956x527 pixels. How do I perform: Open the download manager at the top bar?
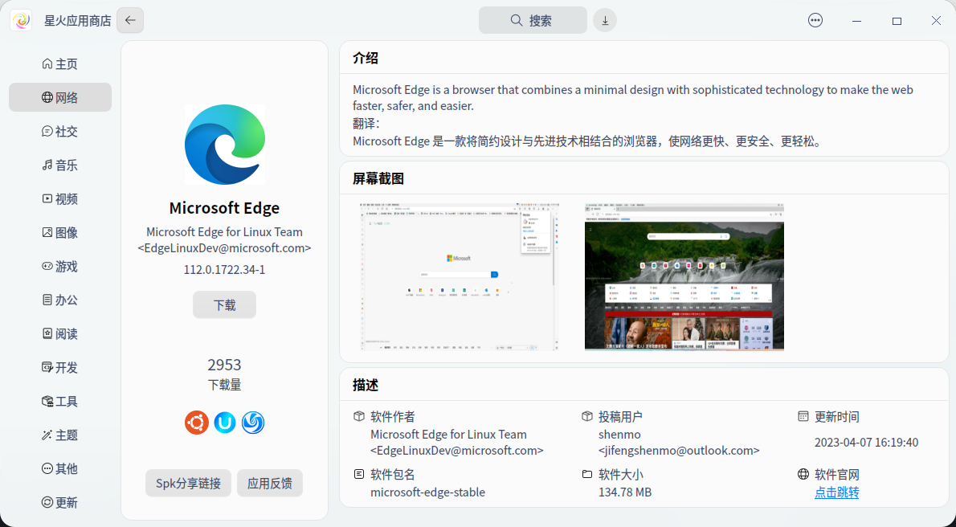point(604,19)
